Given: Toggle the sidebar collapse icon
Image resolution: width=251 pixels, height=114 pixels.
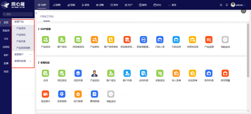Looking at the screenshot, I should tap(36, 13).
